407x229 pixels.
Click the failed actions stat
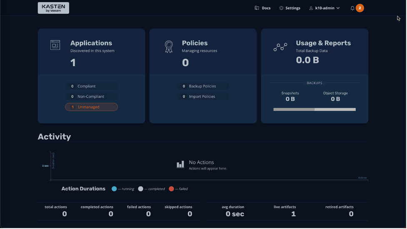(x=139, y=211)
